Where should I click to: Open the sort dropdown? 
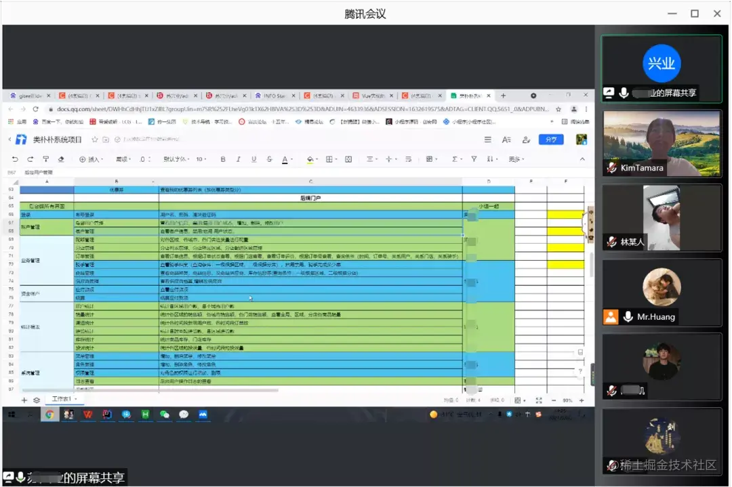pyautogui.click(x=491, y=160)
